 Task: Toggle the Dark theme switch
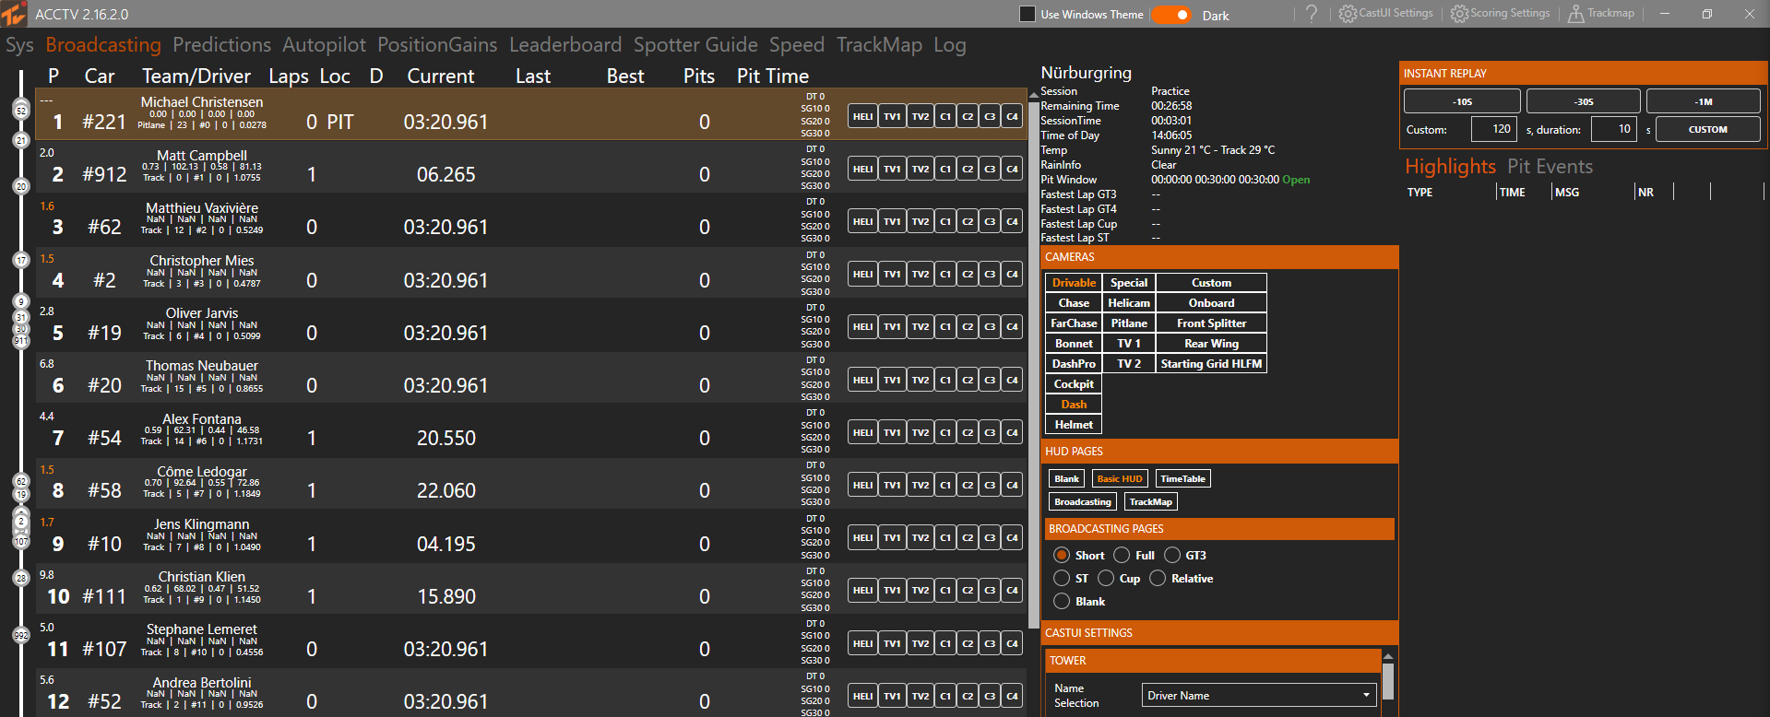tap(1171, 15)
